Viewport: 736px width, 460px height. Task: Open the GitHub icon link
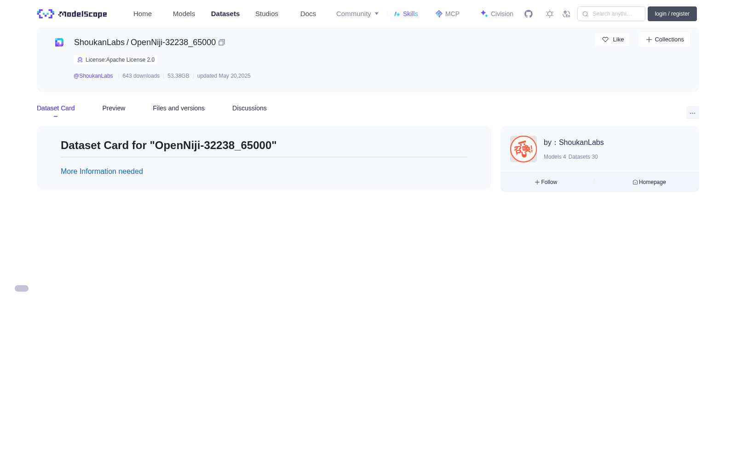tap(529, 14)
